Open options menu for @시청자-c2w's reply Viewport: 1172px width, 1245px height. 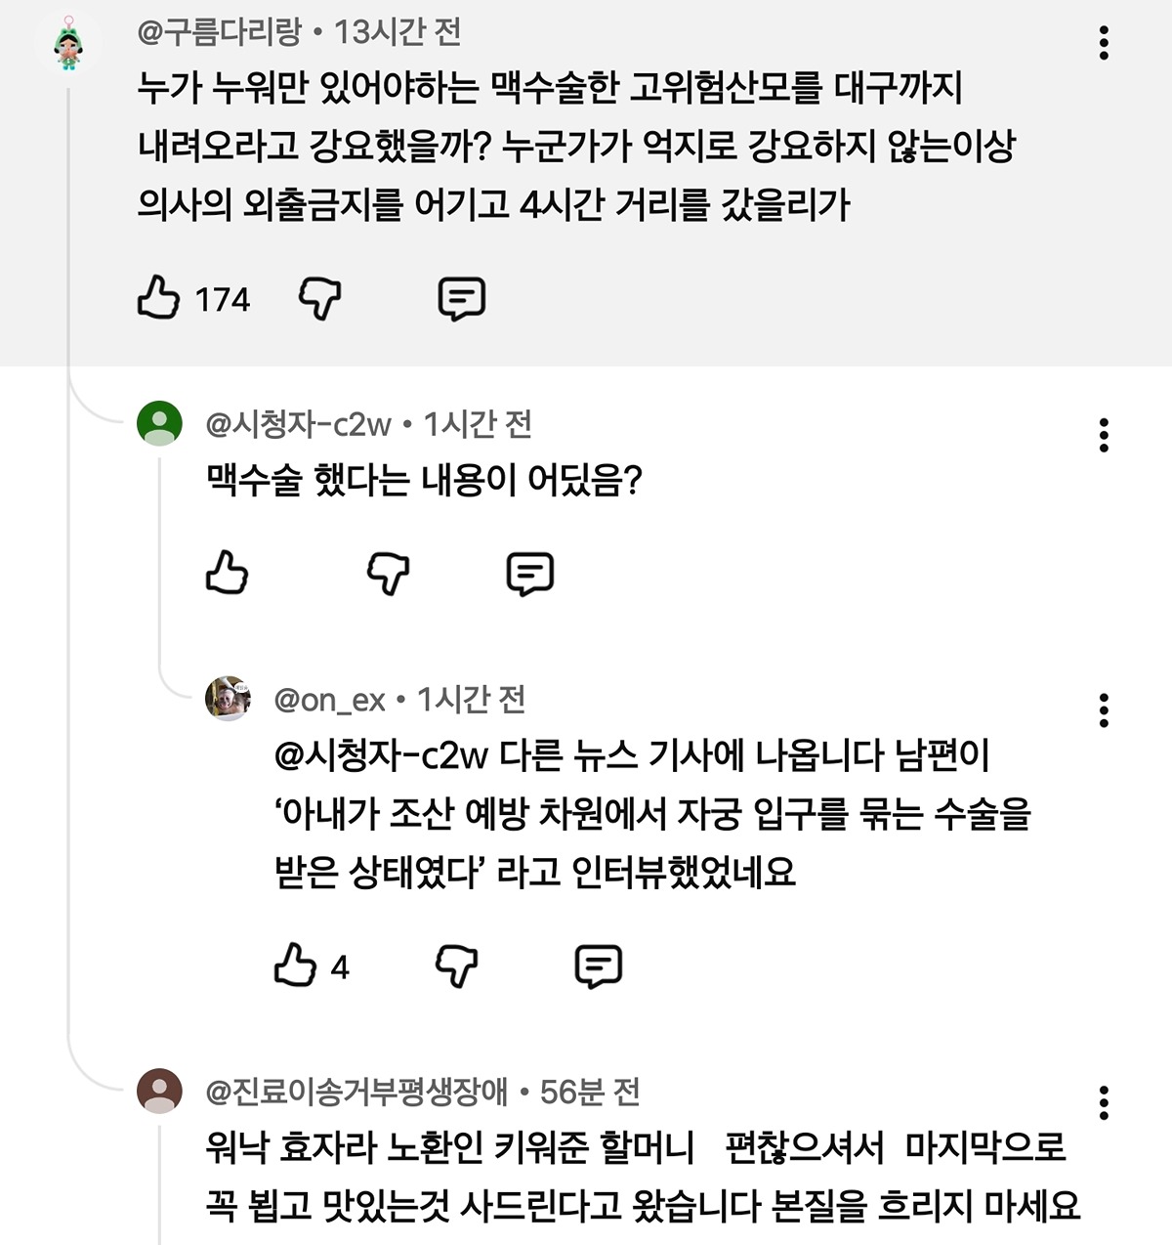point(1104,435)
